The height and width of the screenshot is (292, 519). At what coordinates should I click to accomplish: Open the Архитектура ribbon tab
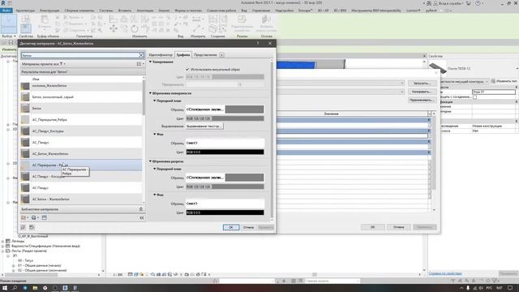(25, 11)
